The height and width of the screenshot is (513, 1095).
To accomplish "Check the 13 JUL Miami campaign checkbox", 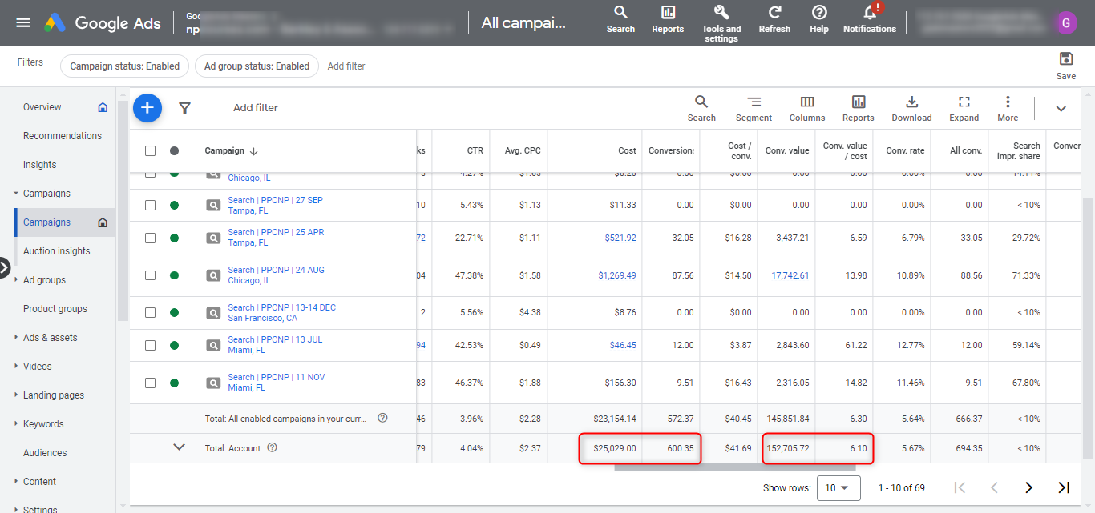I will pos(150,345).
